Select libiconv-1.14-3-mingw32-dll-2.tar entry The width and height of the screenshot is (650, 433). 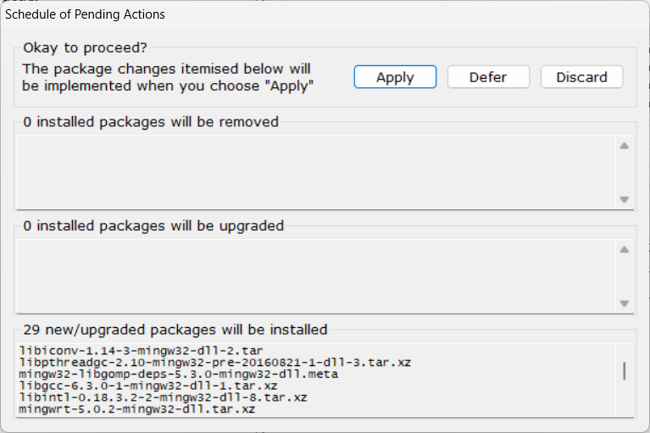click(x=141, y=351)
